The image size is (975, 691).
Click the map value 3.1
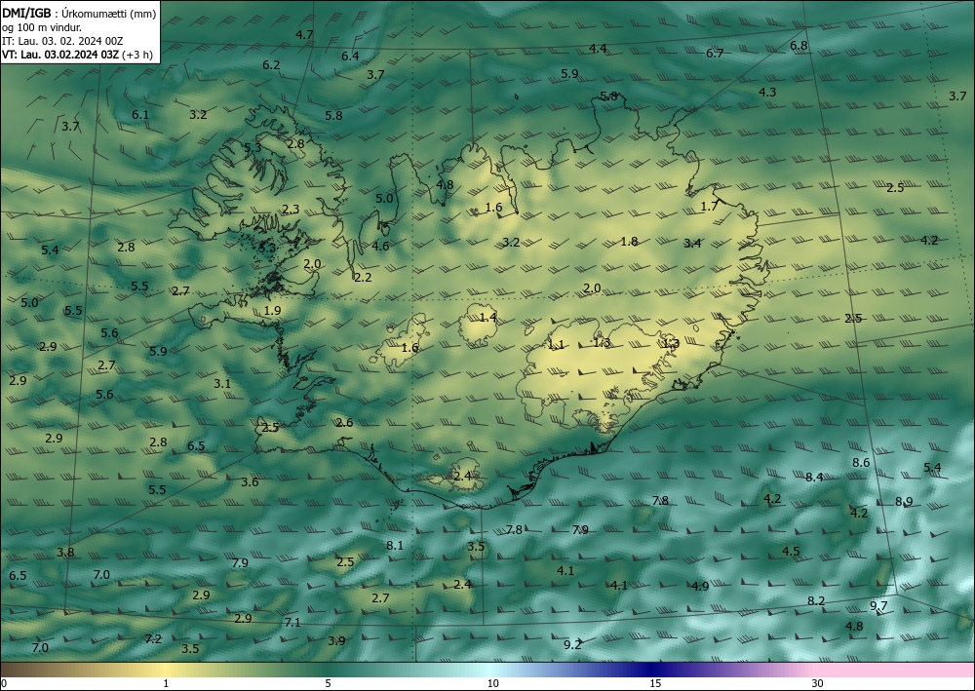pyautogui.click(x=222, y=383)
